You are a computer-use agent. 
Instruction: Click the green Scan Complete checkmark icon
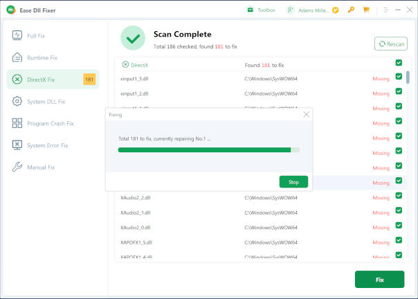tap(133, 38)
